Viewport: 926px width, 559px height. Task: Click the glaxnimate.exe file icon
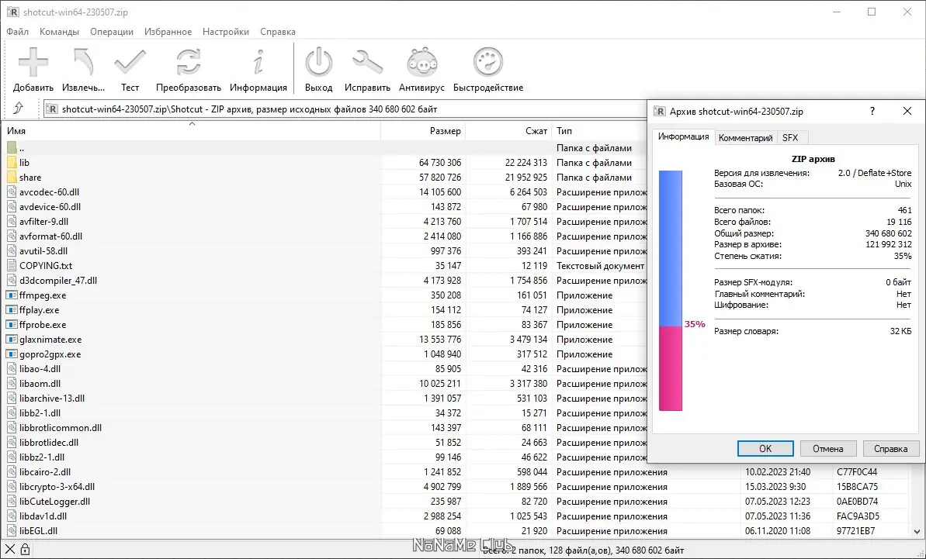(12, 340)
